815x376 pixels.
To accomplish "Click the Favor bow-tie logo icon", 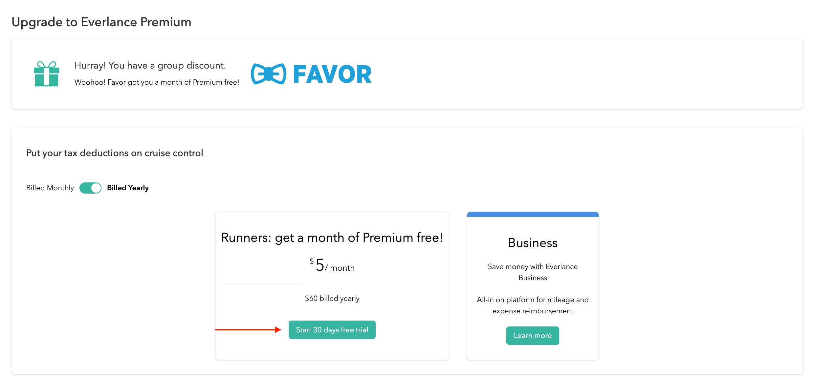I will (x=268, y=74).
